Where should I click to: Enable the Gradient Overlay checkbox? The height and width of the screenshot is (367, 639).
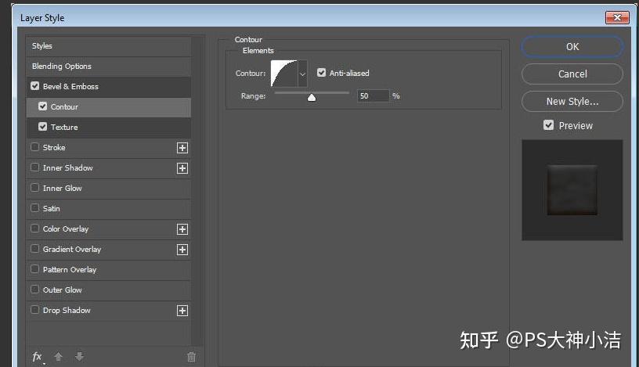[35, 249]
